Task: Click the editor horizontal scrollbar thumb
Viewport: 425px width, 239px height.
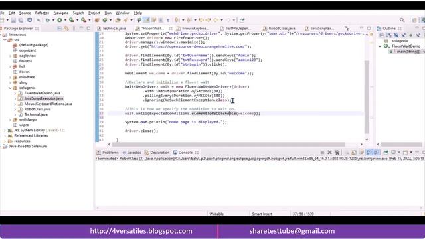Action: click(228, 145)
